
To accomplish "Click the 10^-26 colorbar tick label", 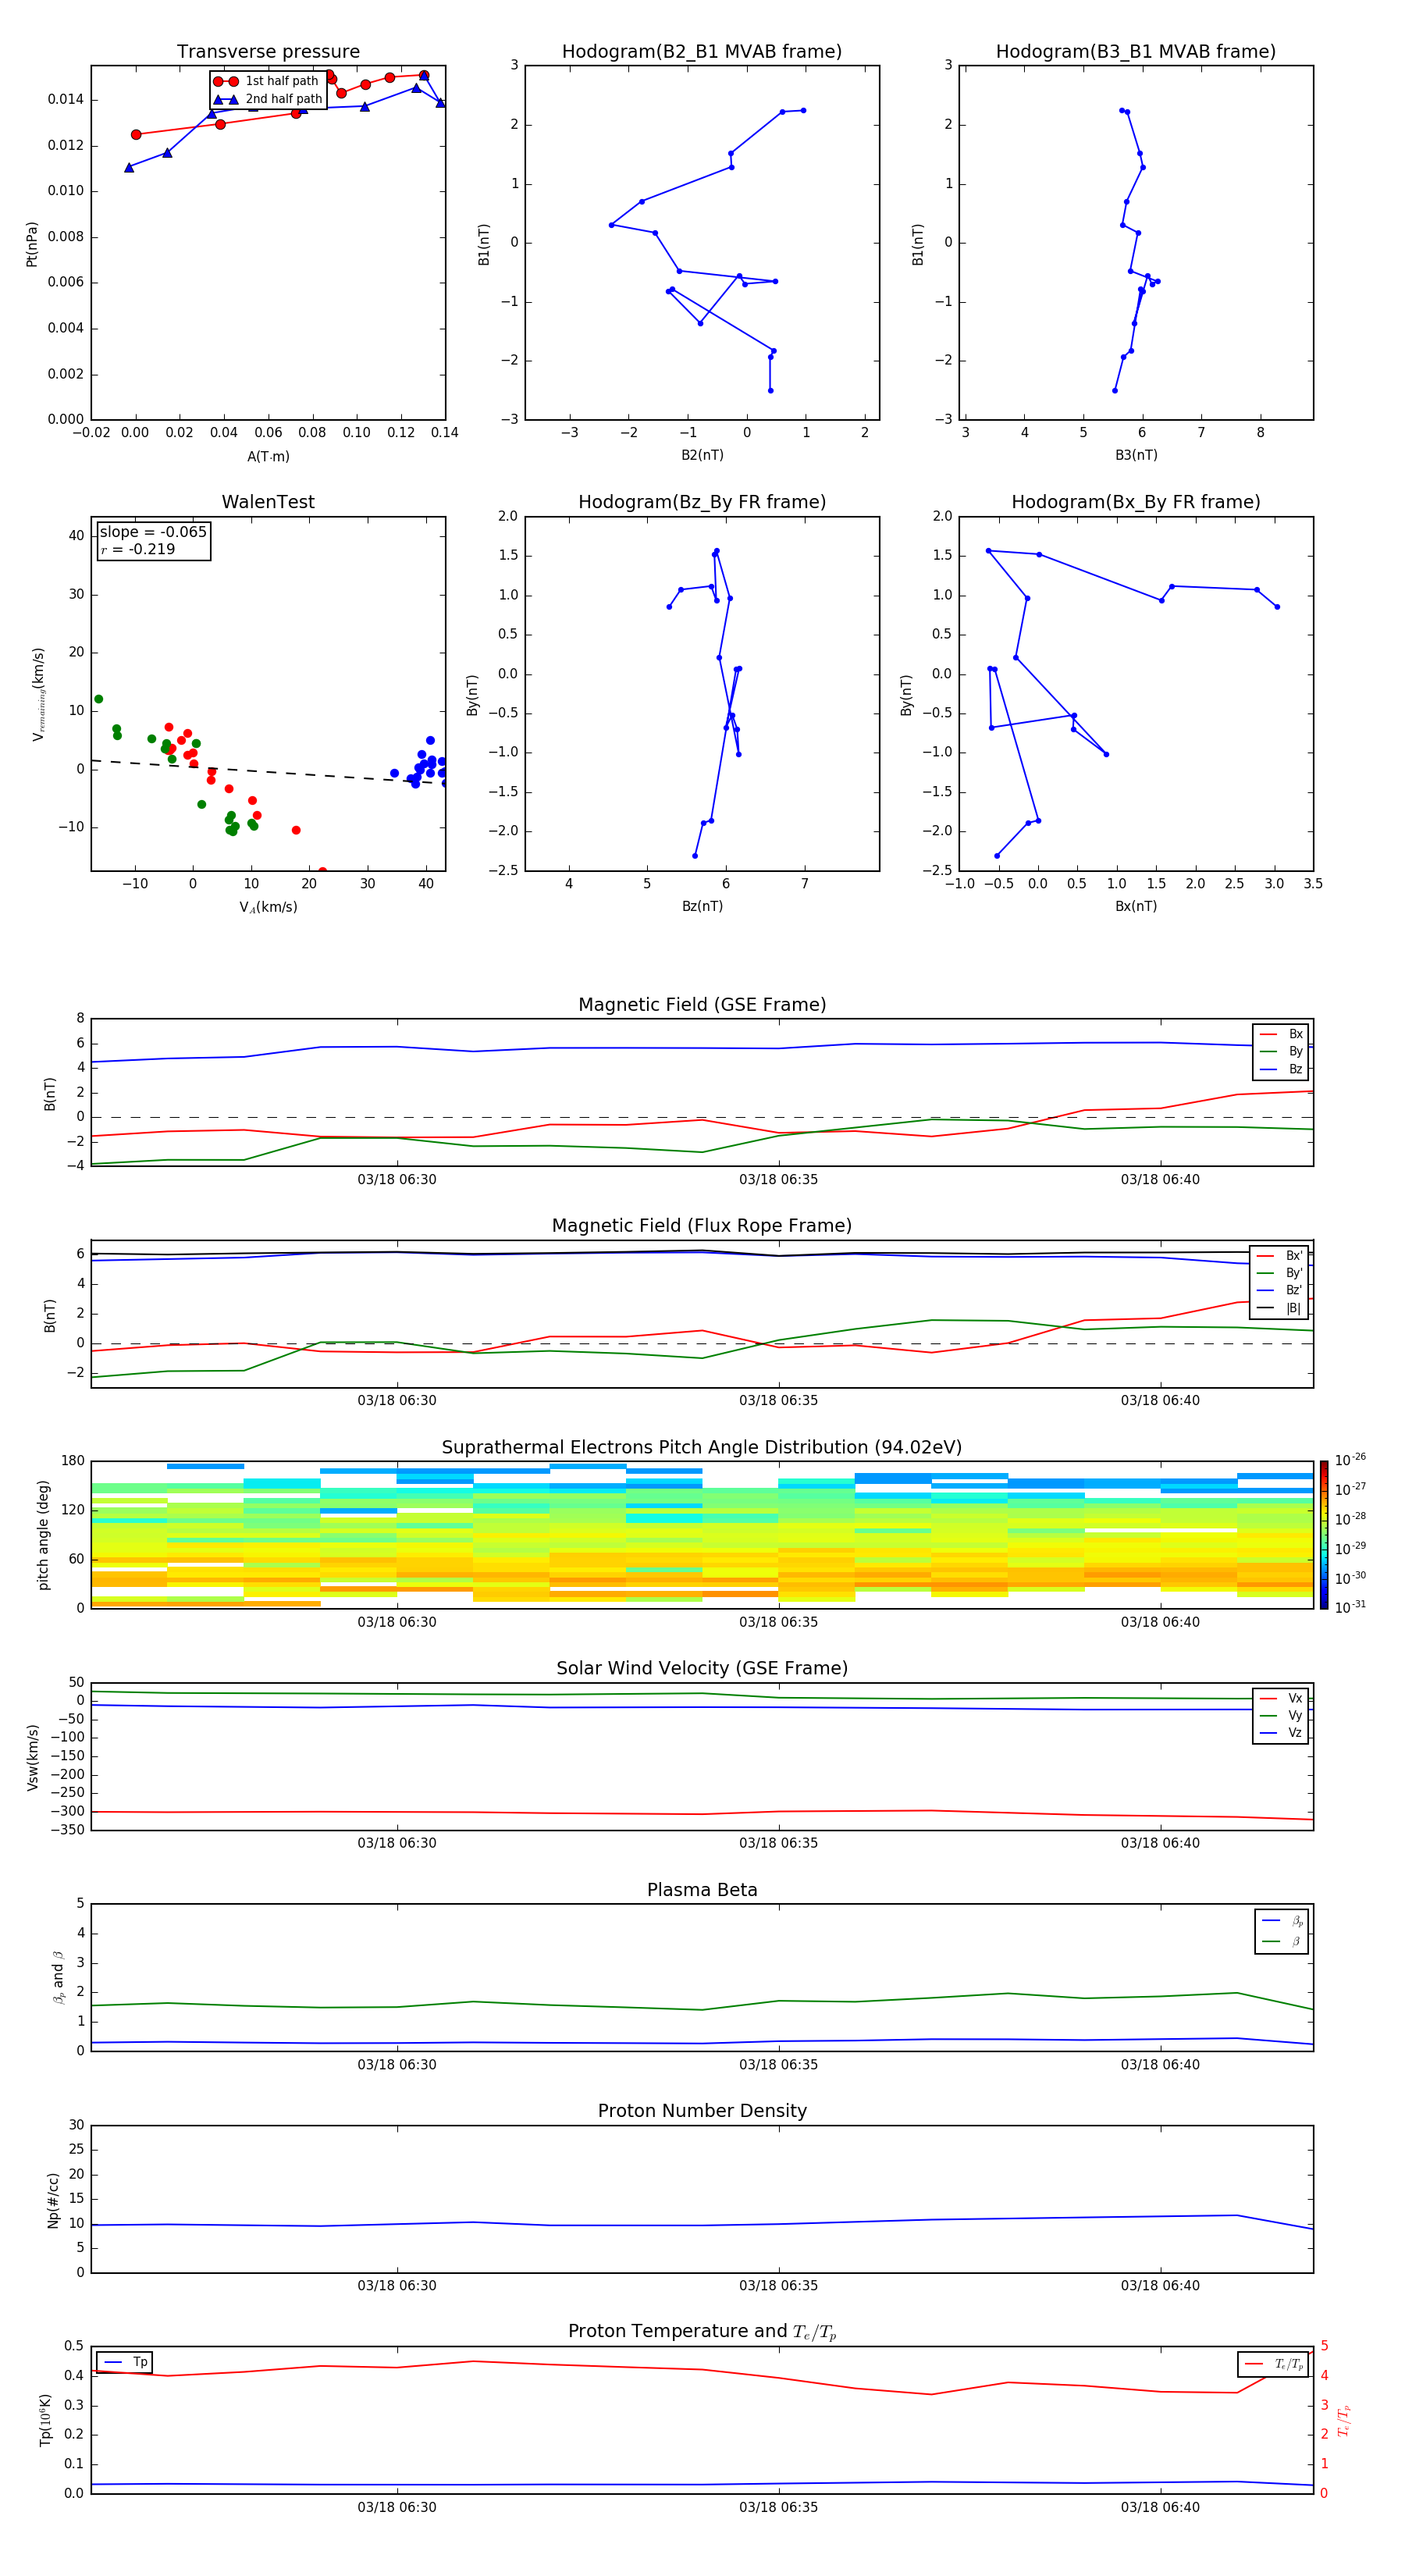I will (x=1351, y=1460).
